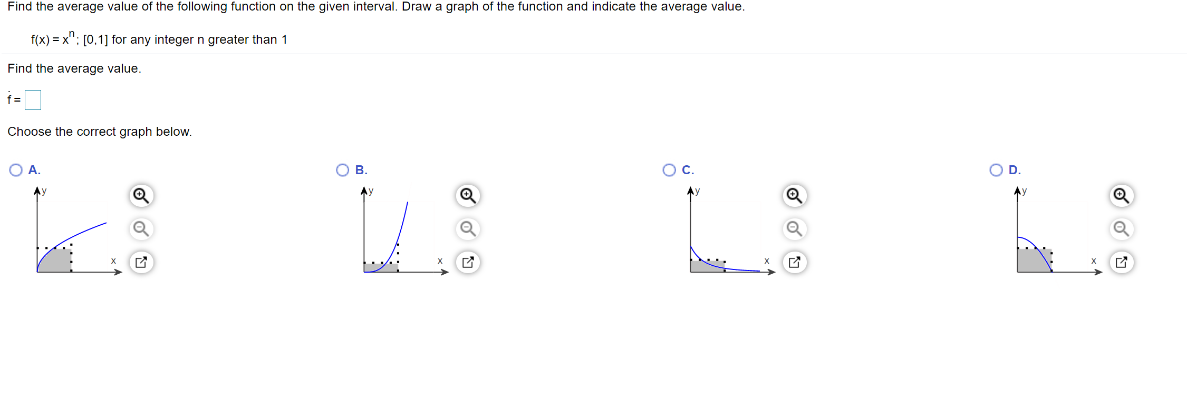Open graph B in enlarged view

tap(467, 262)
